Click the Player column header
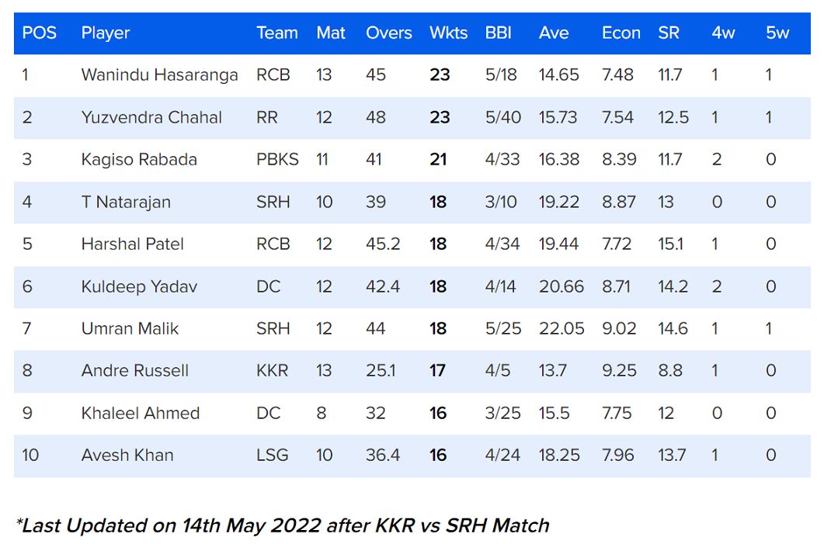Screen dimensions: 824x544 105,33
